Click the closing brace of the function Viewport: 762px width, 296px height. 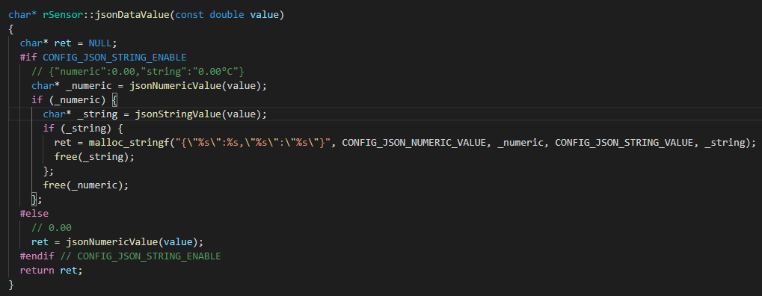coord(11,284)
